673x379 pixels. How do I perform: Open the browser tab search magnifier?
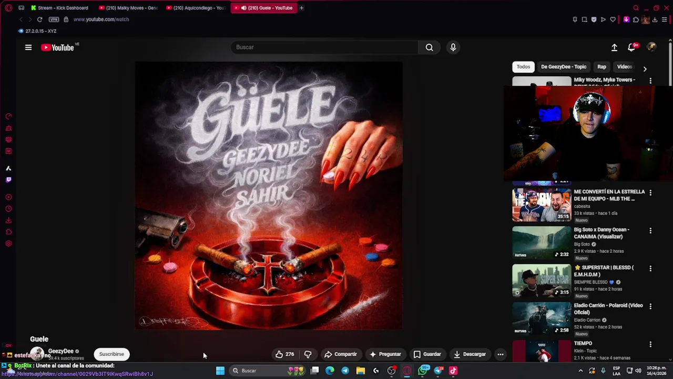(636, 8)
